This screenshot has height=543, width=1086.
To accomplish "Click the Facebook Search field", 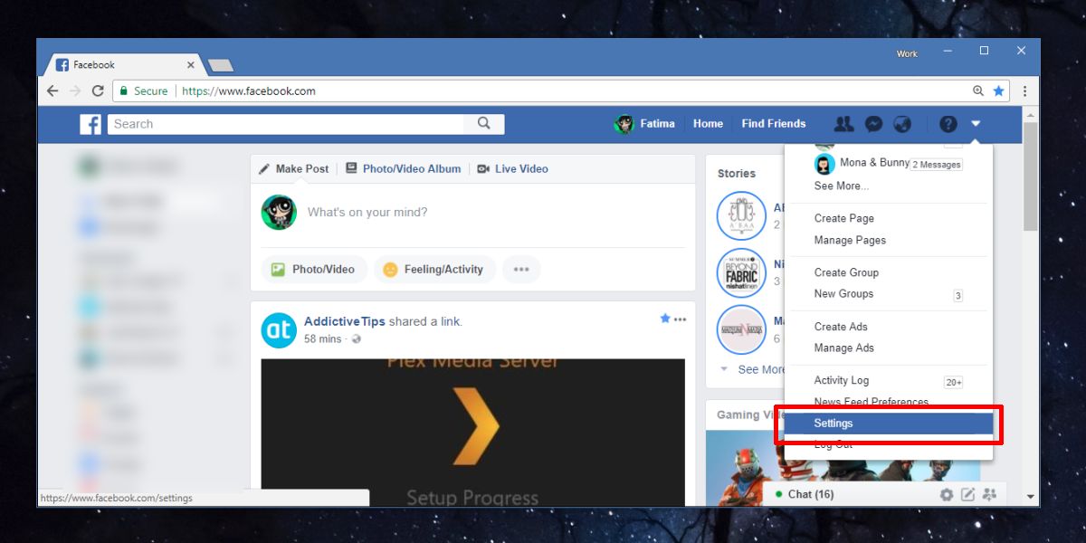I will pyautogui.click(x=286, y=124).
